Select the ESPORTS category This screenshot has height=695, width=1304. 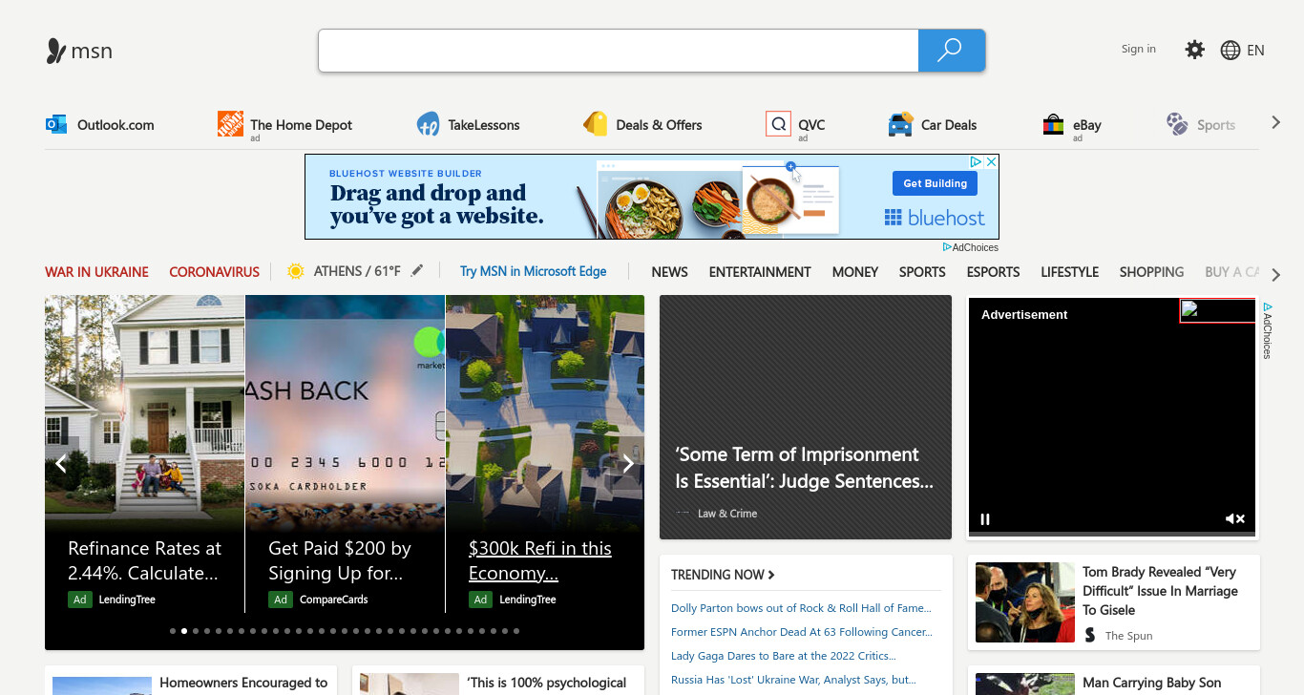(x=993, y=272)
